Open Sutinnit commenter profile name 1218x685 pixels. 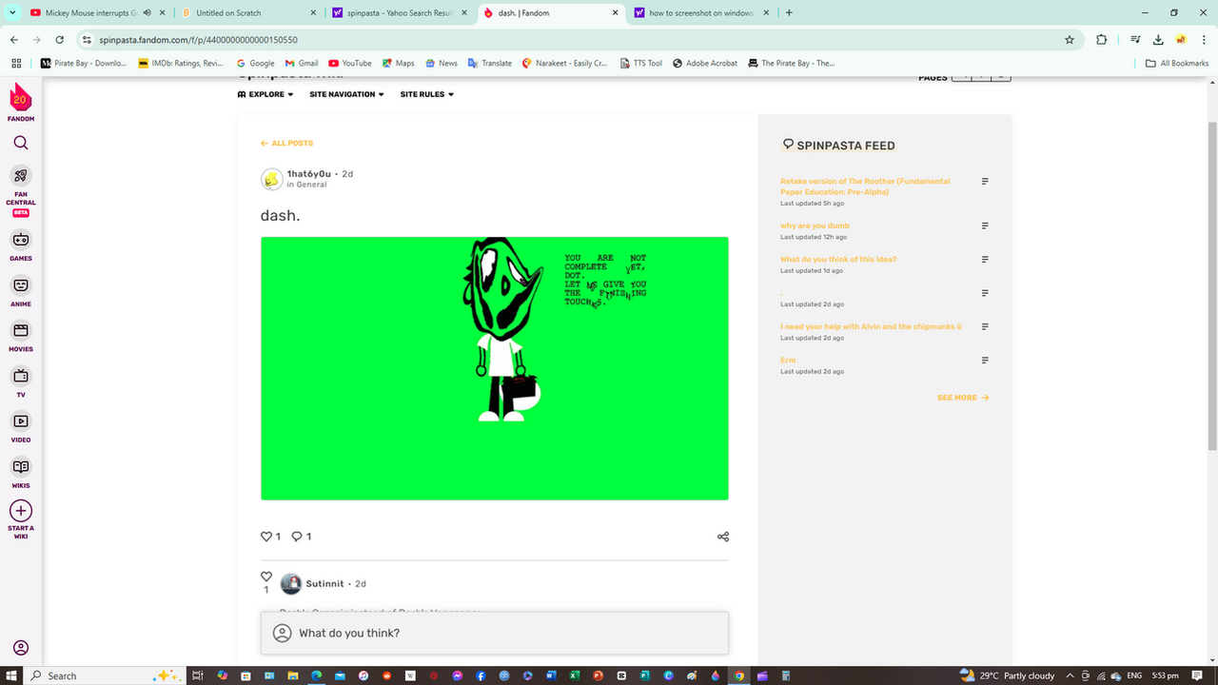coord(324,583)
